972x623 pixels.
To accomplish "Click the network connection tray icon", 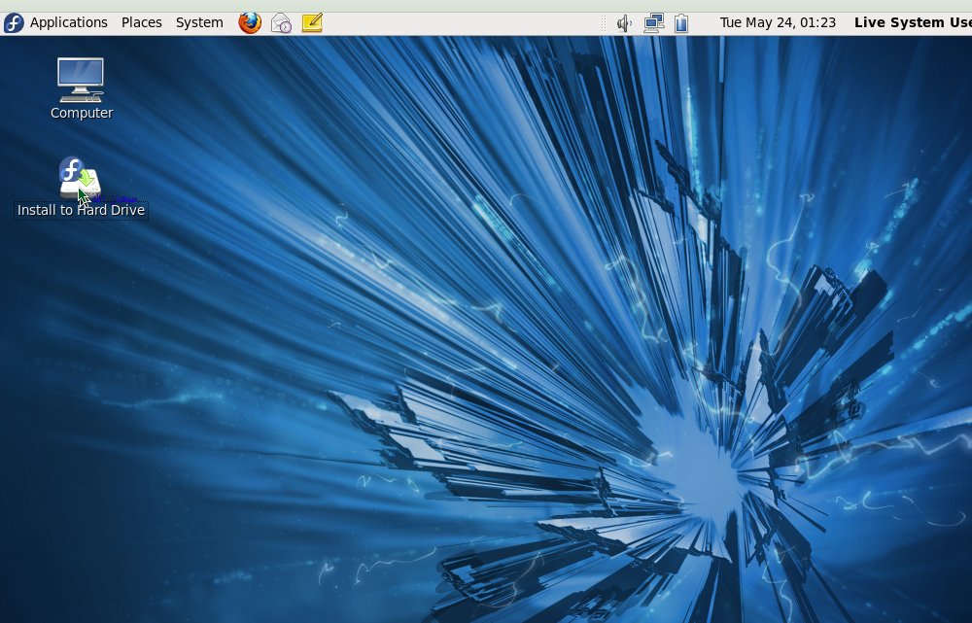I will (653, 23).
